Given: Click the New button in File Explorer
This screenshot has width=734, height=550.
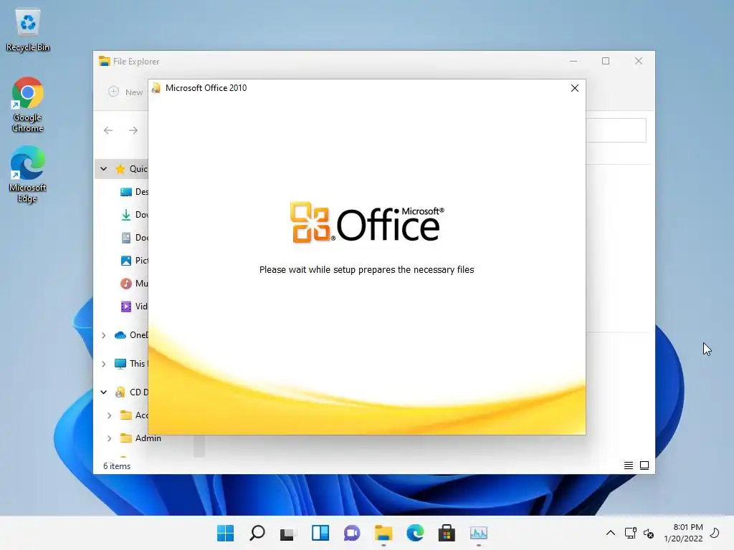Looking at the screenshot, I should 125,92.
